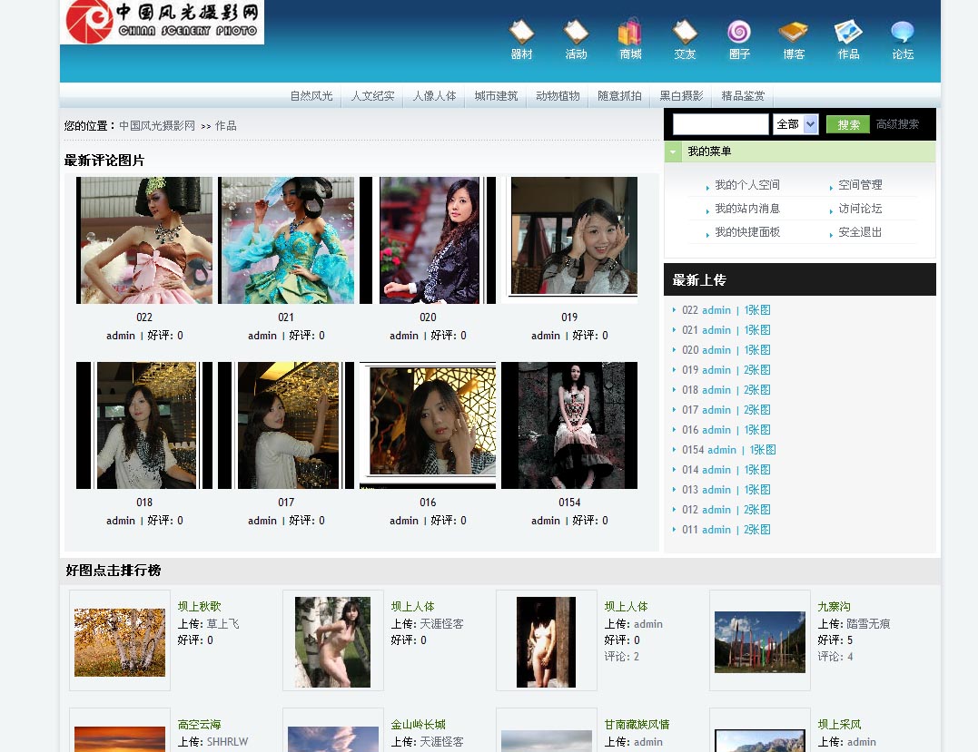
Task: Open 我的快捷面板 menu link
Action: [747, 232]
